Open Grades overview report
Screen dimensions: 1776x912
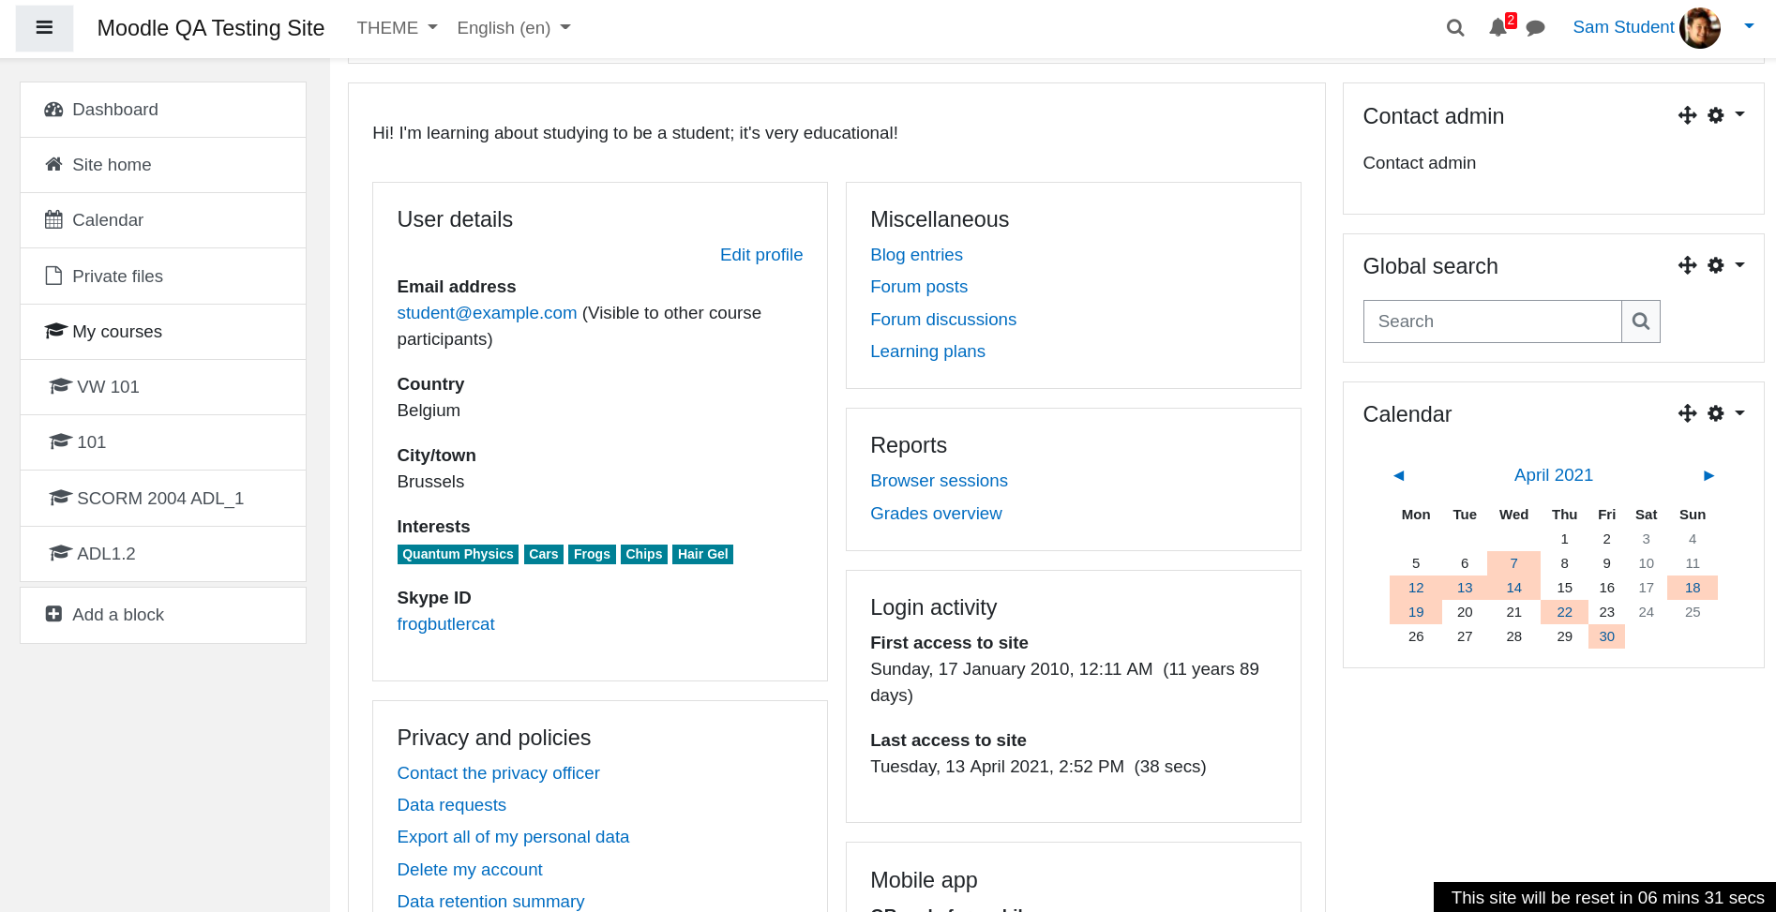pos(936,514)
